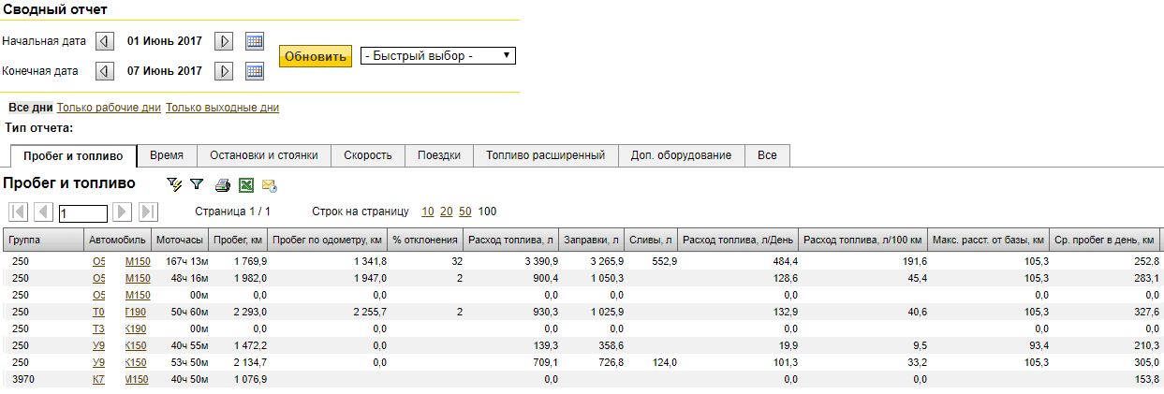Click the page number input field

pyautogui.click(x=82, y=213)
